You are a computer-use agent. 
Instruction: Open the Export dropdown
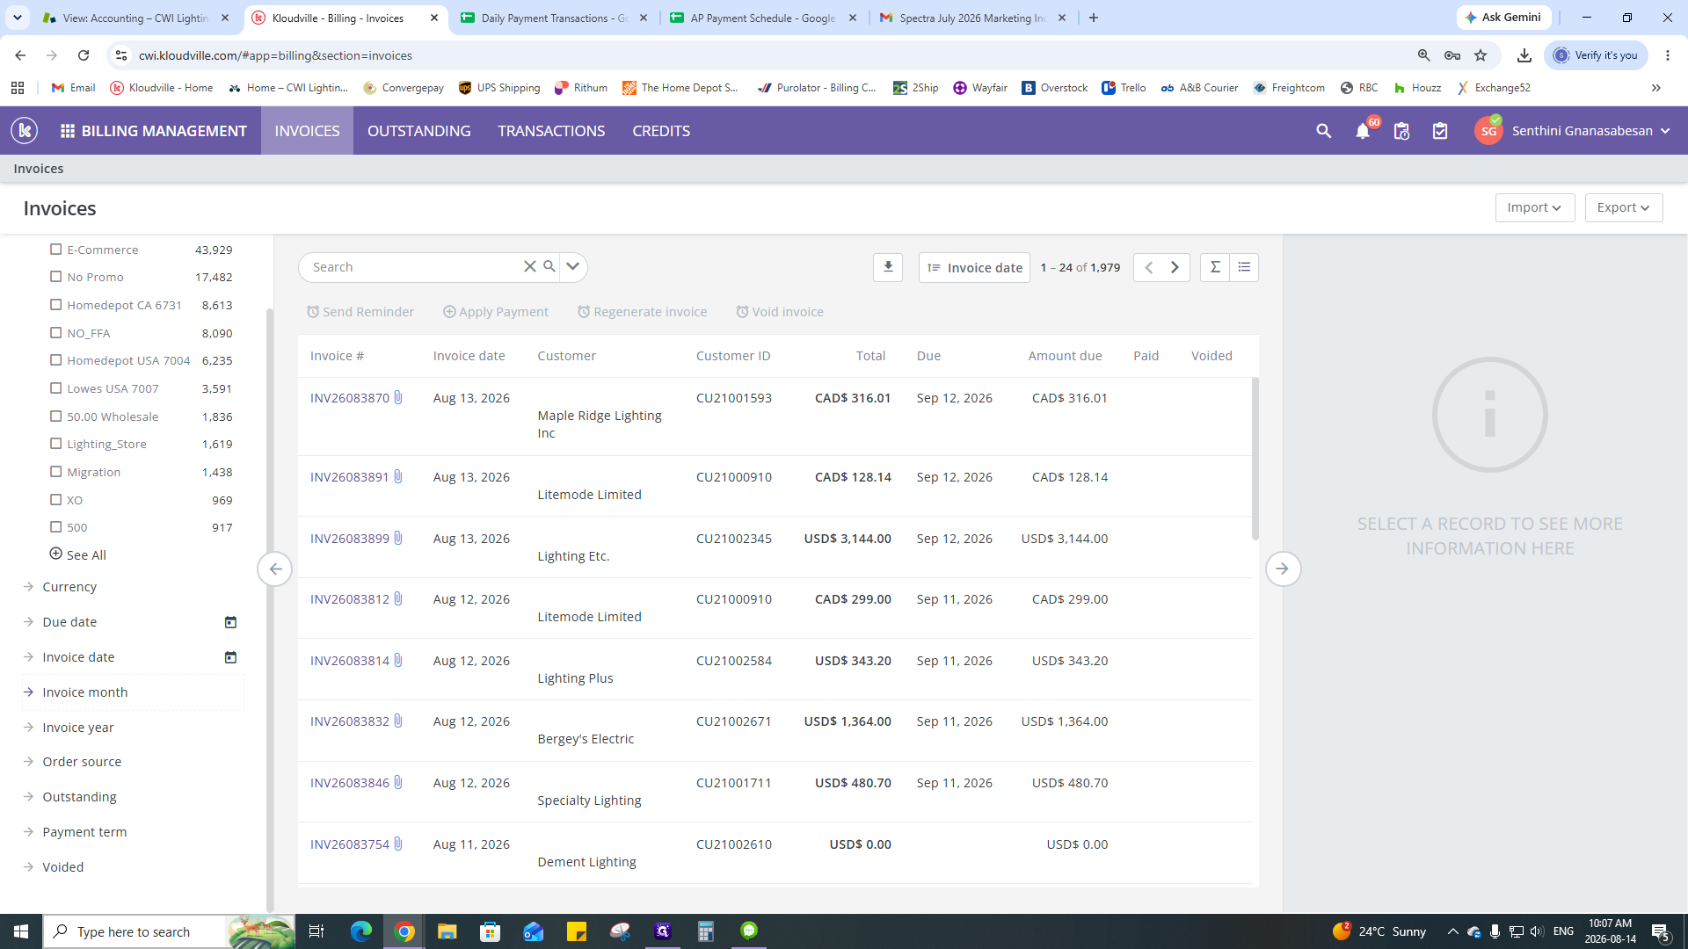click(x=1623, y=207)
